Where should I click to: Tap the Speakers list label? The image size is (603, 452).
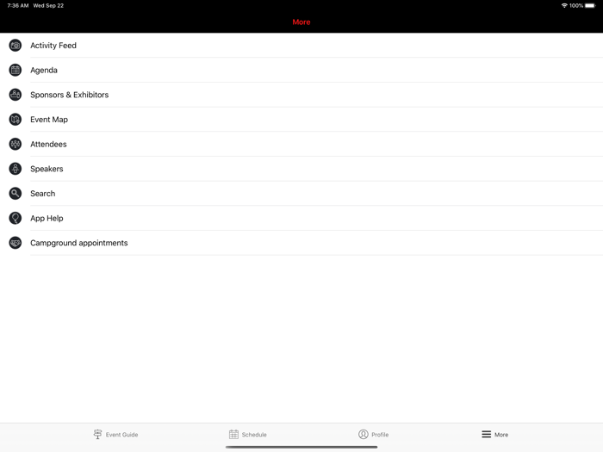[x=47, y=169]
